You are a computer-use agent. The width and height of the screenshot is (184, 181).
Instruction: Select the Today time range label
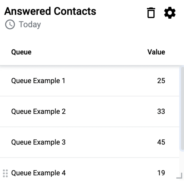30,25
